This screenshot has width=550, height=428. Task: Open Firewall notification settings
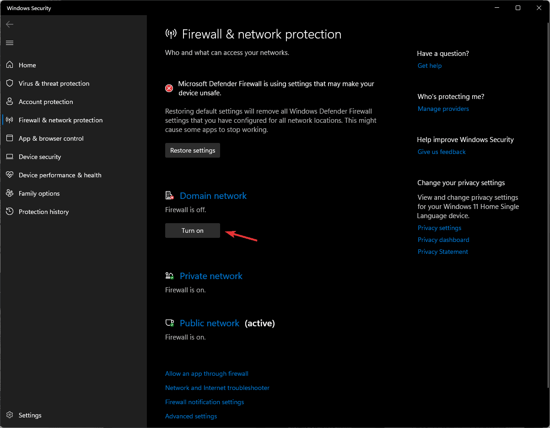(x=205, y=402)
